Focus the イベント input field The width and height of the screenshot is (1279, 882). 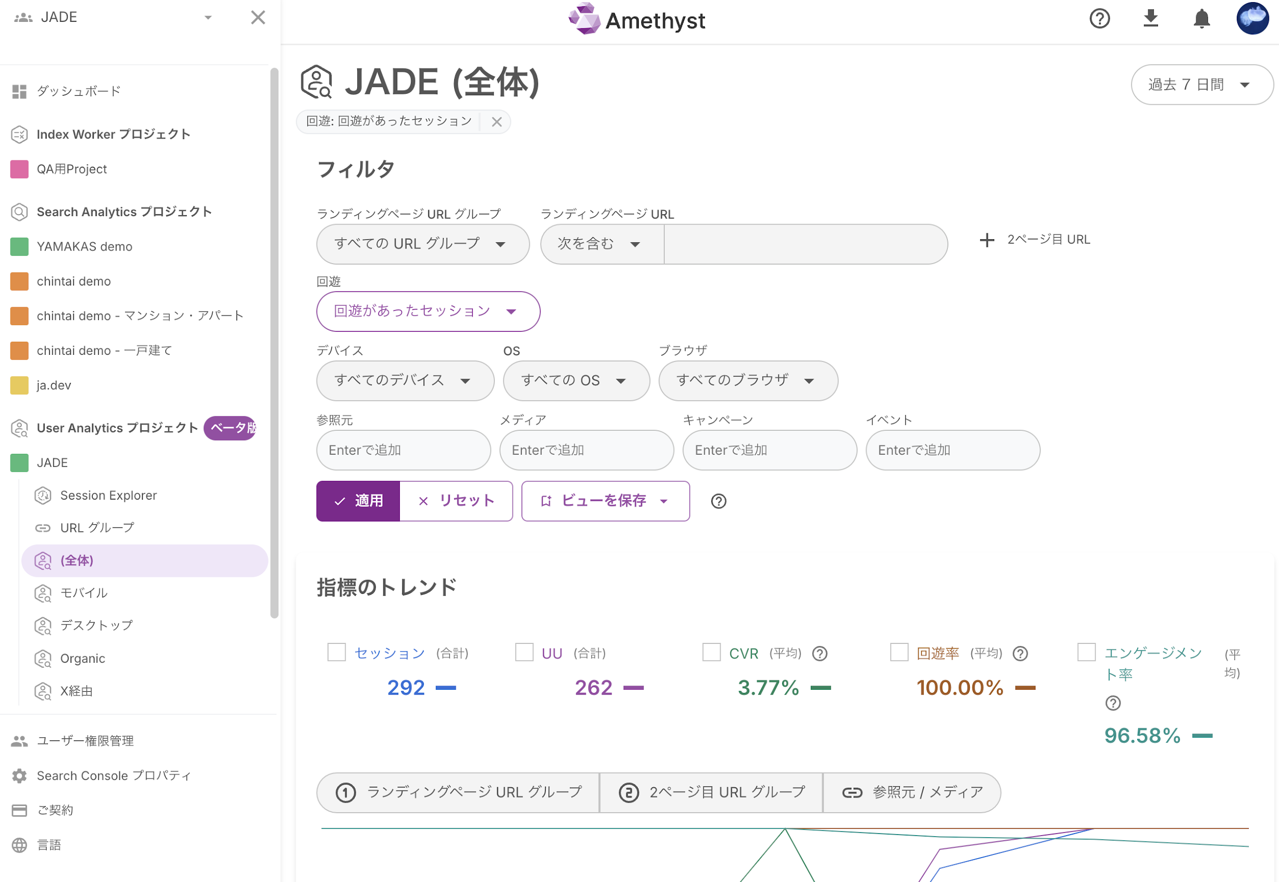pyautogui.click(x=952, y=450)
